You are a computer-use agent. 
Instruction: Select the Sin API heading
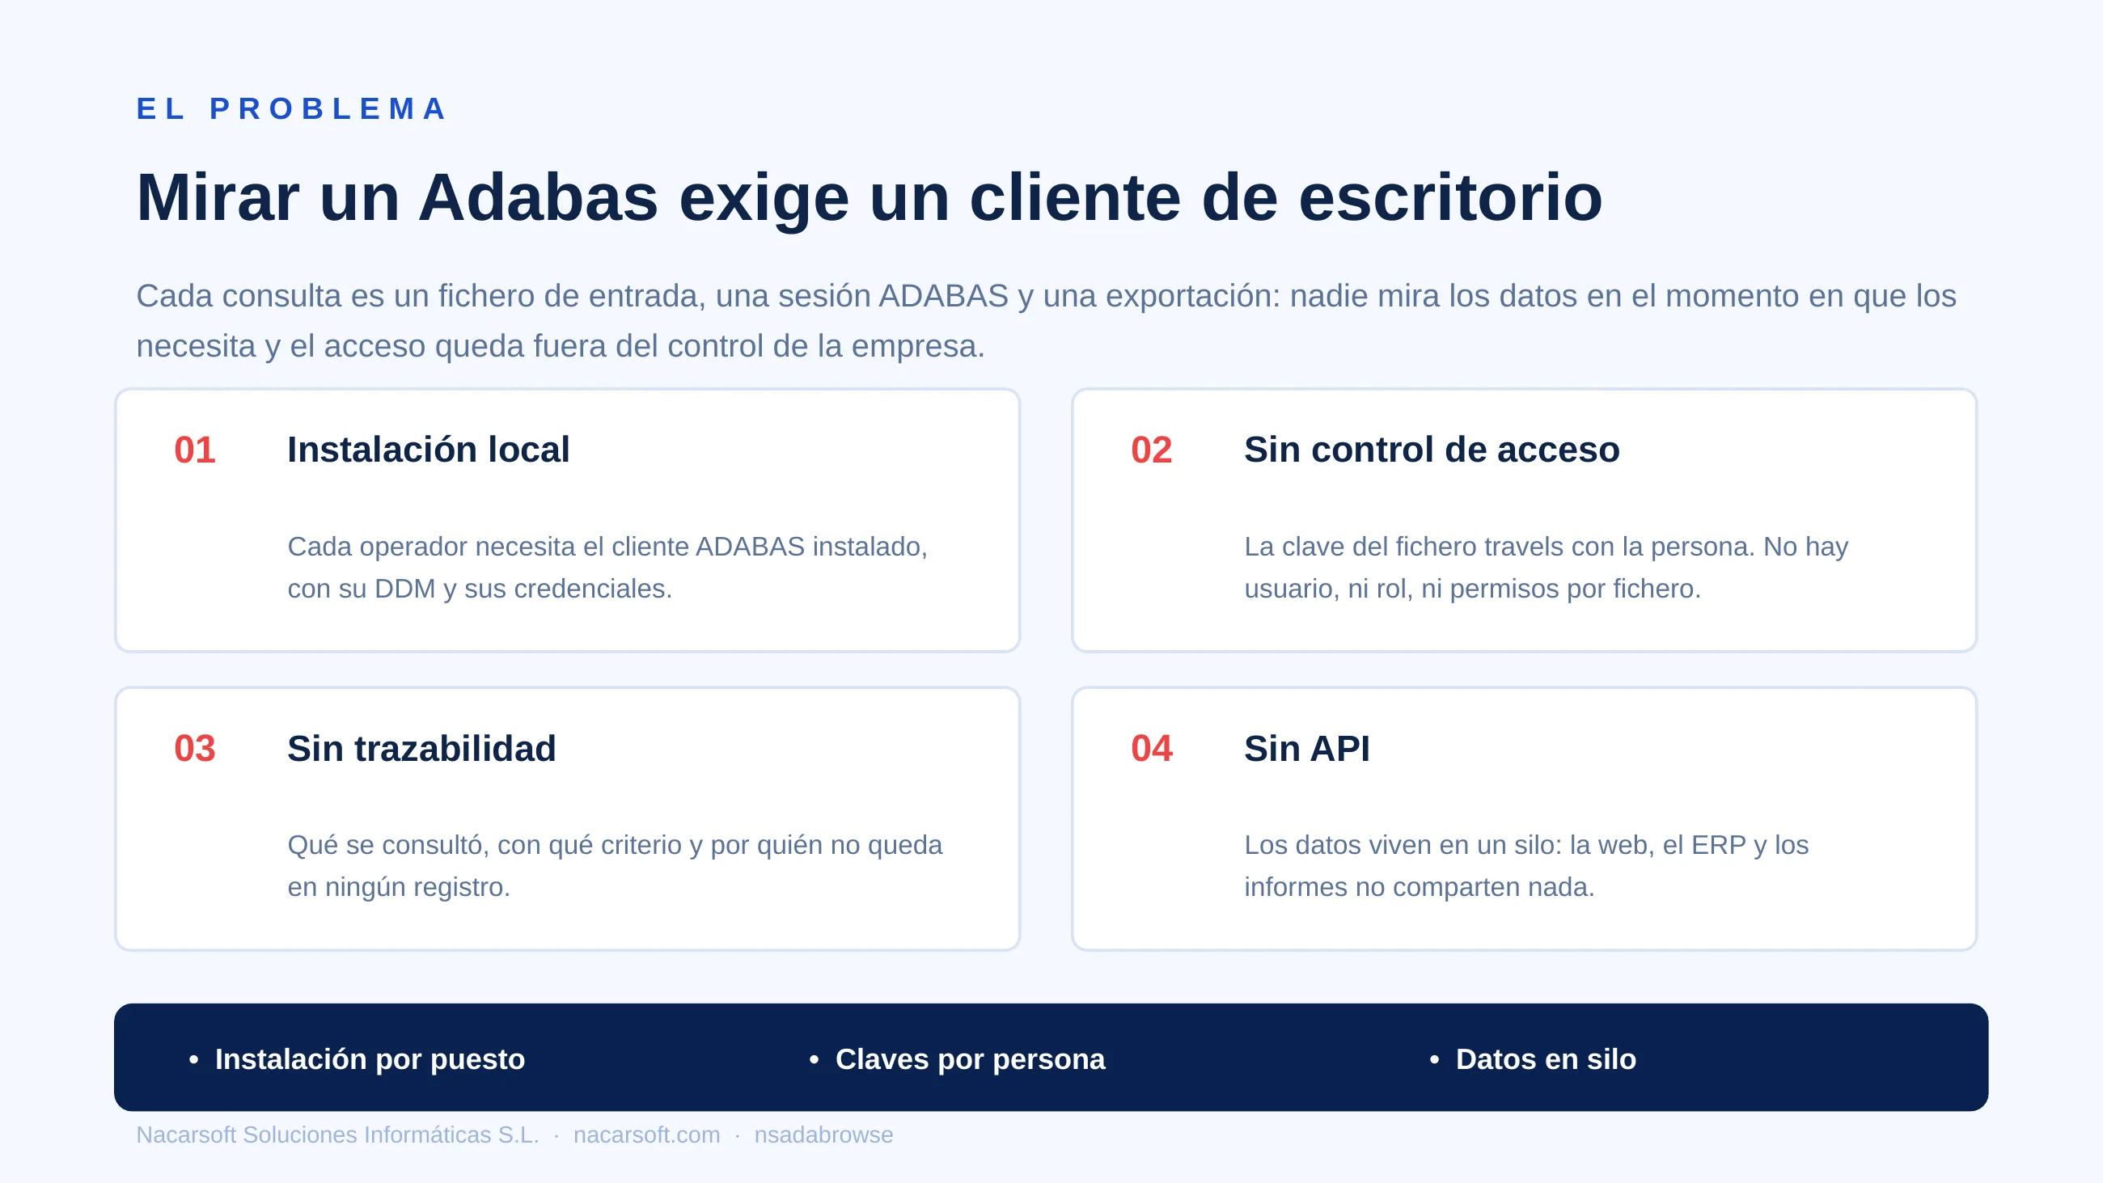[1307, 749]
